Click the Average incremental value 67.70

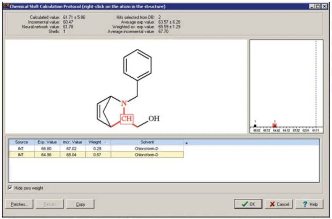[164, 31]
